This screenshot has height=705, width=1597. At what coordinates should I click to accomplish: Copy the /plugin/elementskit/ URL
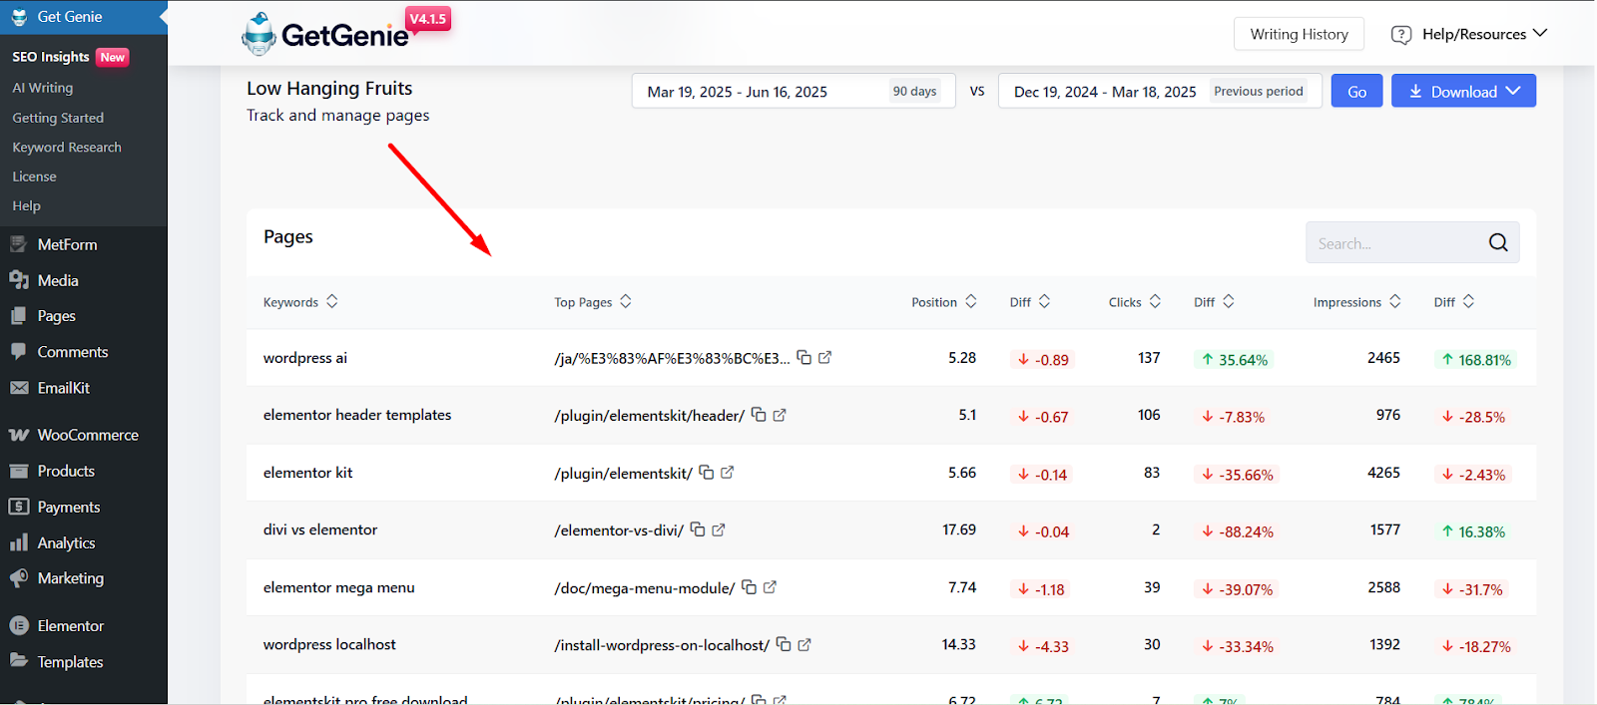(x=707, y=472)
